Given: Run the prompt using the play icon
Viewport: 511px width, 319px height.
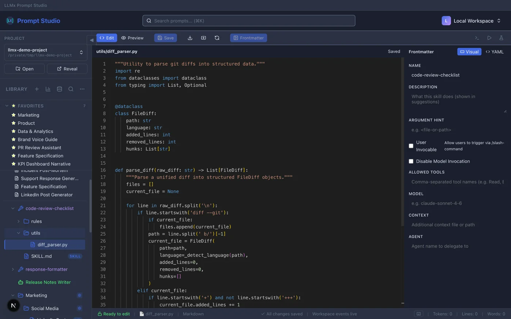Looking at the screenshot, I should click(x=489, y=38).
